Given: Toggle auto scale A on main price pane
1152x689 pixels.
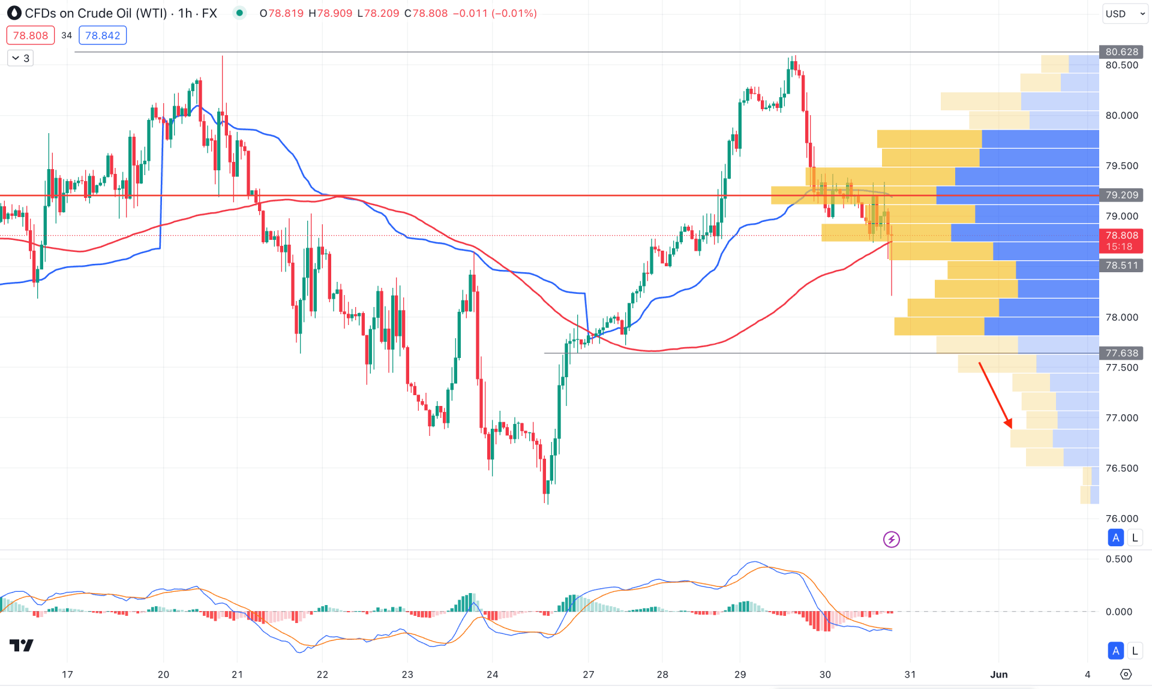Looking at the screenshot, I should tap(1115, 537).
